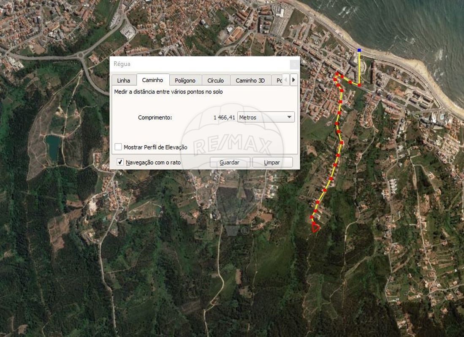Click the Limpar button
Screen dimensions: 464x337
272,162
